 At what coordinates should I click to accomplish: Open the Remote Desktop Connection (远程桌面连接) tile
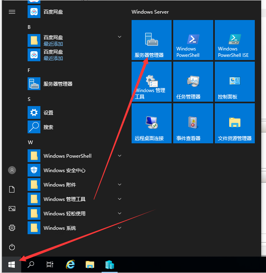pos(151,123)
